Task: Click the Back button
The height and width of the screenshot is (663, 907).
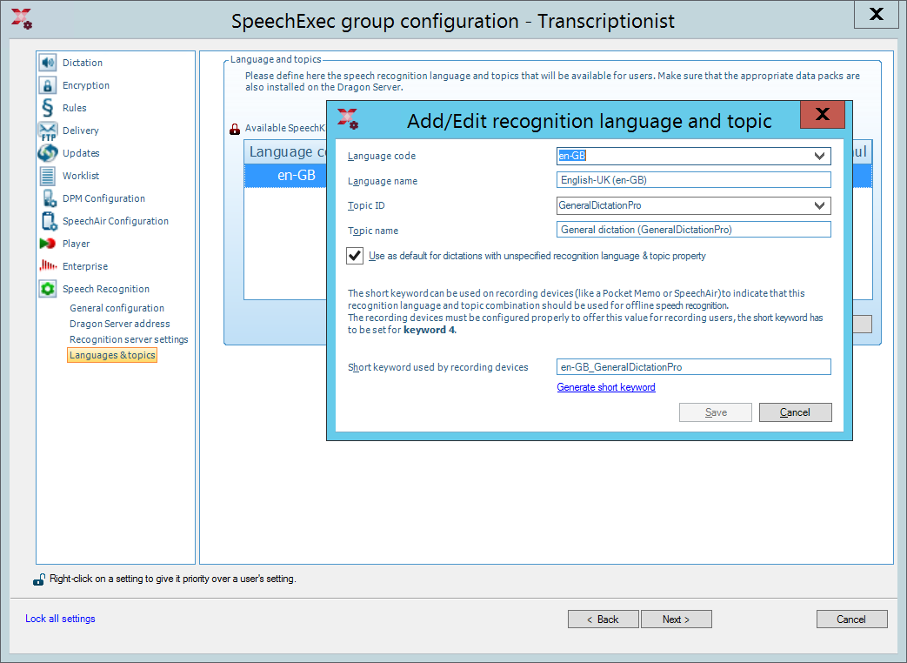Action: pyautogui.click(x=604, y=619)
